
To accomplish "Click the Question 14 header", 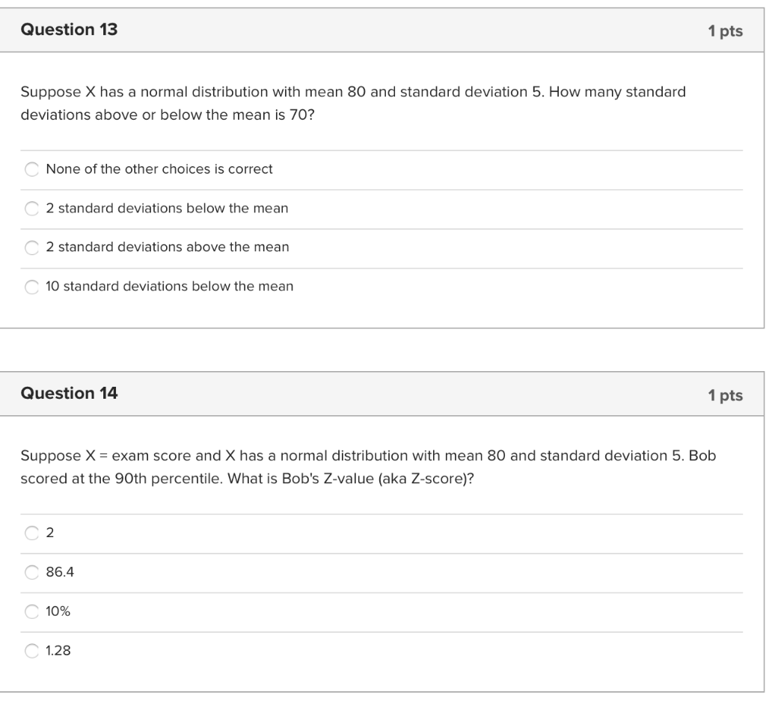I will click(70, 393).
